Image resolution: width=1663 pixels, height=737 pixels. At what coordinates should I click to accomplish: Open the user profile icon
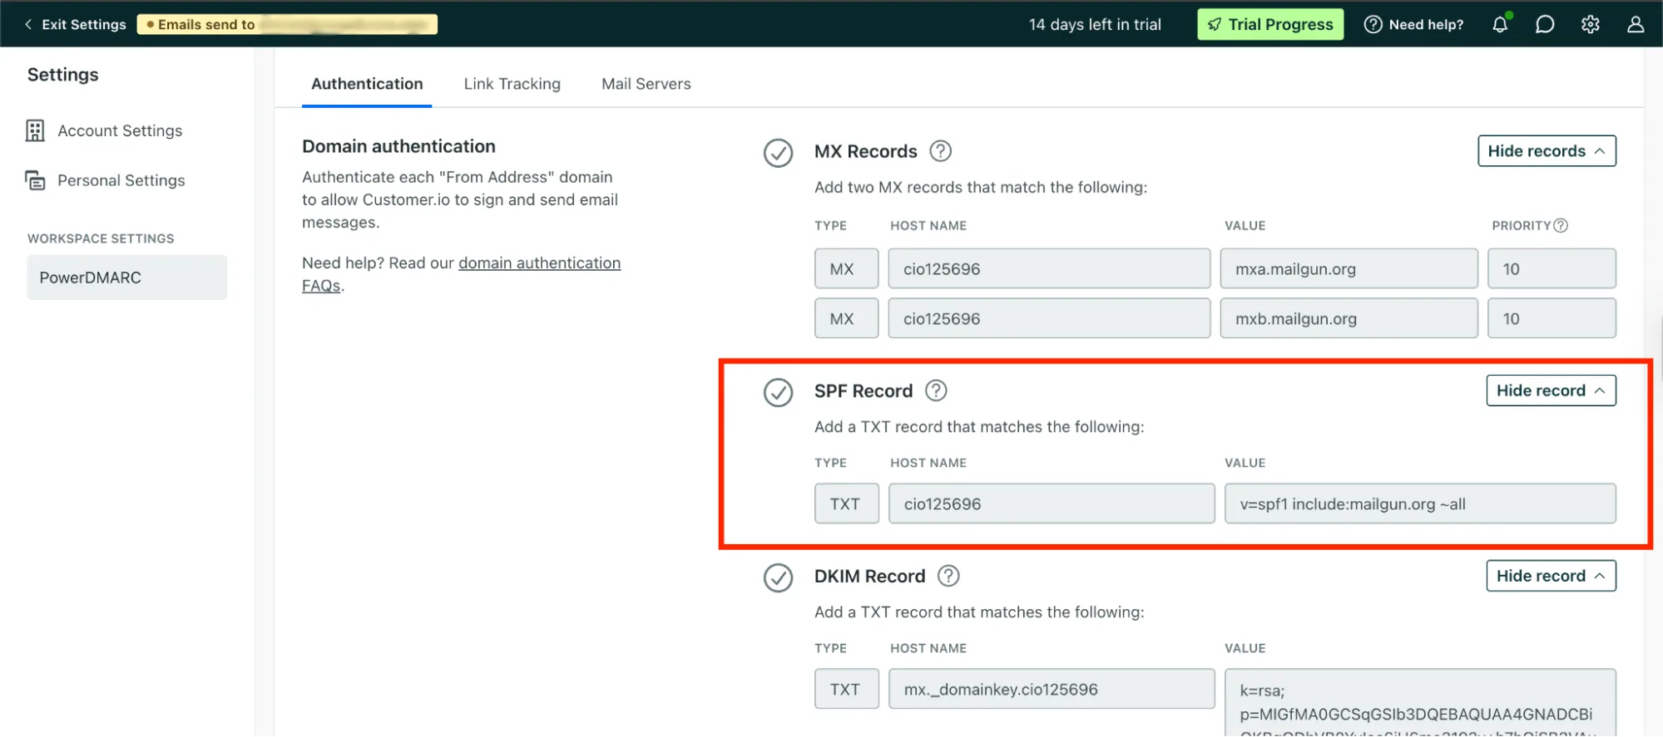pos(1636,24)
